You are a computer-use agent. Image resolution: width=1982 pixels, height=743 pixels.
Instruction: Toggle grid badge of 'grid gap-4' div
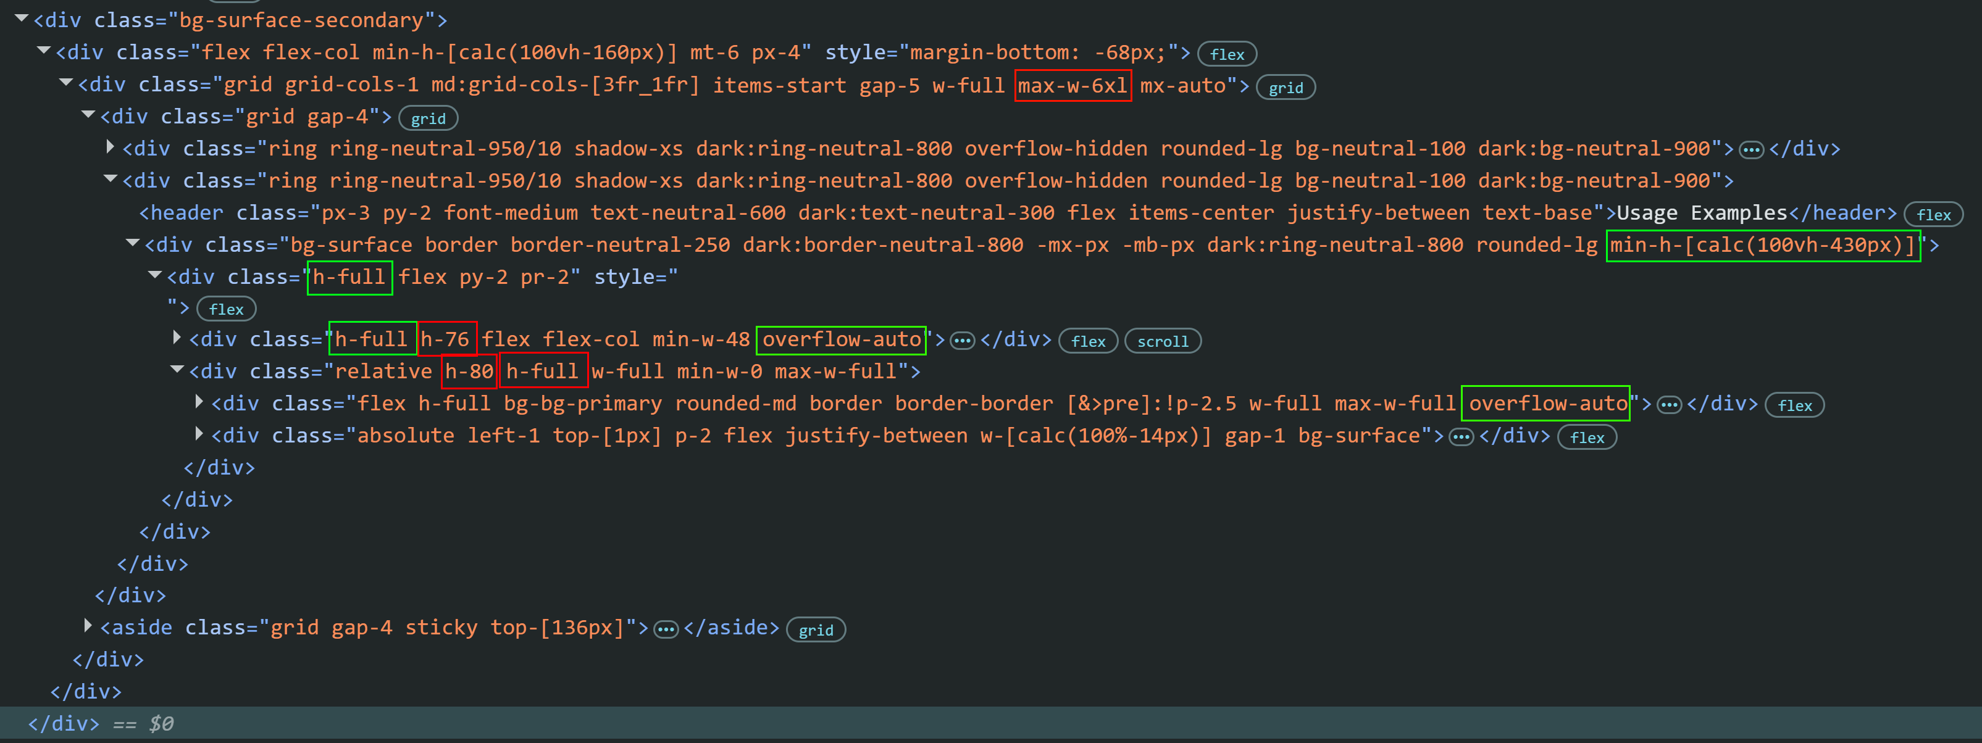pyautogui.click(x=428, y=118)
